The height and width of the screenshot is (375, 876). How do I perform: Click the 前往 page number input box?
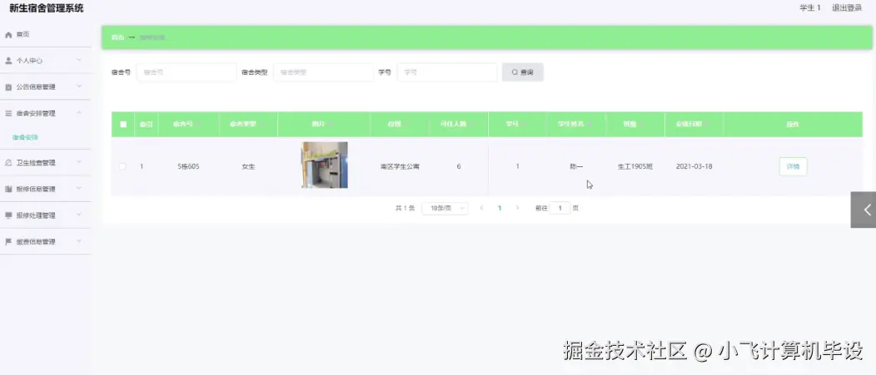pos(560,208)
